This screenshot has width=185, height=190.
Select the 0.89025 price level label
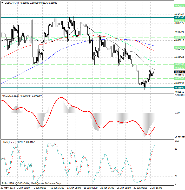[x=180, y=68]
